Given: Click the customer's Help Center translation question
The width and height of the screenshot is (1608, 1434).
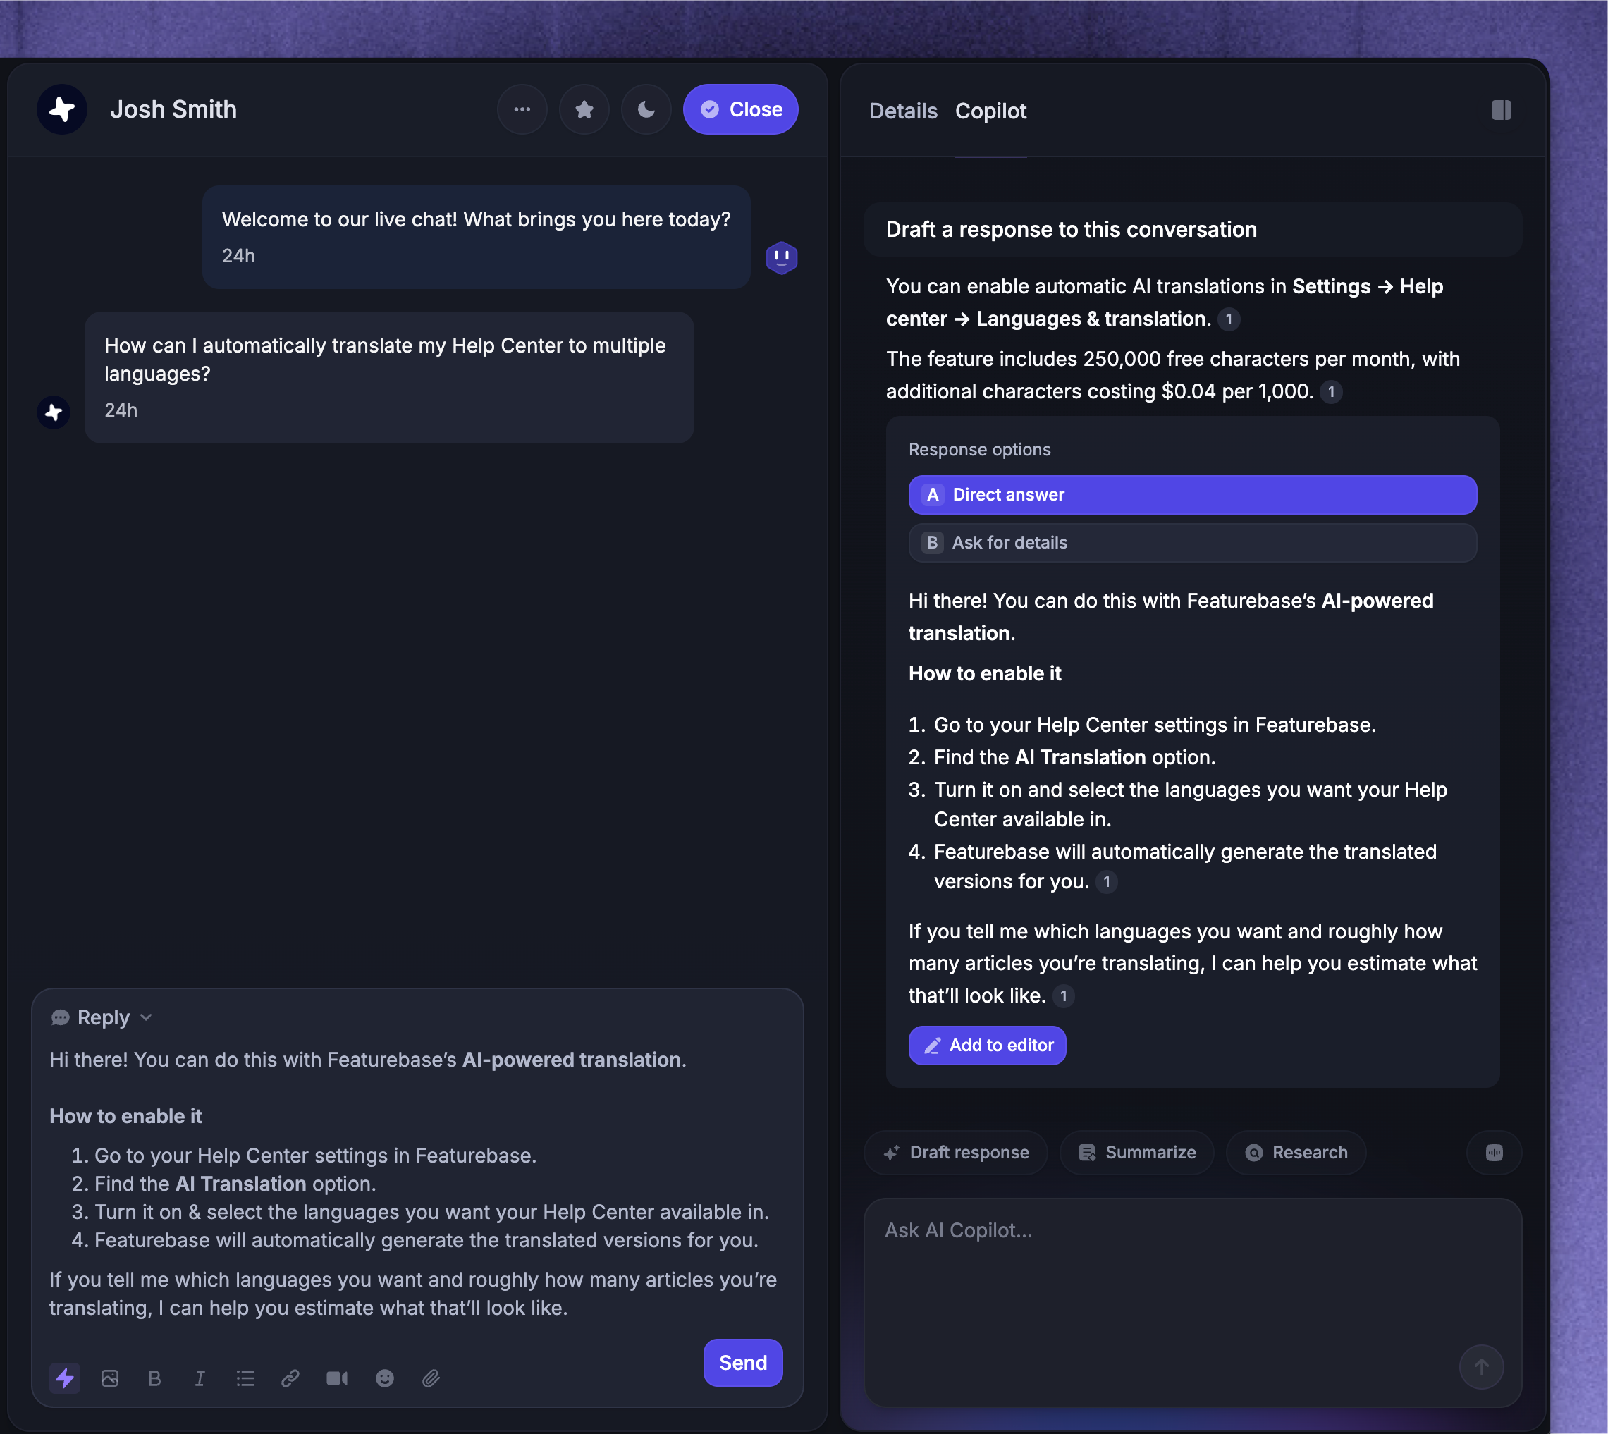Looking at the screenshot, I should pos(389,377).
